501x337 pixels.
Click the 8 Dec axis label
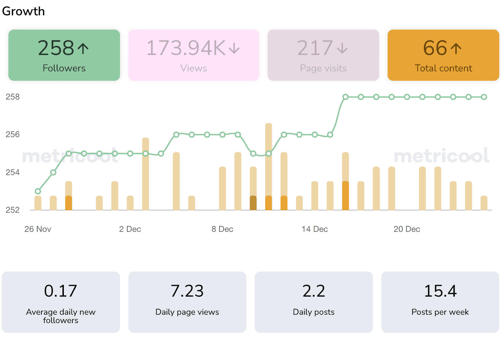222,229
